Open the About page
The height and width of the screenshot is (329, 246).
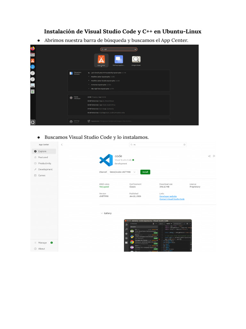click(x=44, y=249)
